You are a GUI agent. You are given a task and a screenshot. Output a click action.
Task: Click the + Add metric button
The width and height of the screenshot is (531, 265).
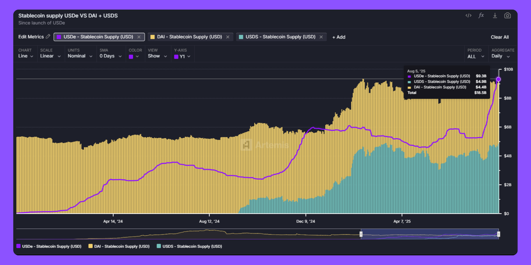[339, 37]
